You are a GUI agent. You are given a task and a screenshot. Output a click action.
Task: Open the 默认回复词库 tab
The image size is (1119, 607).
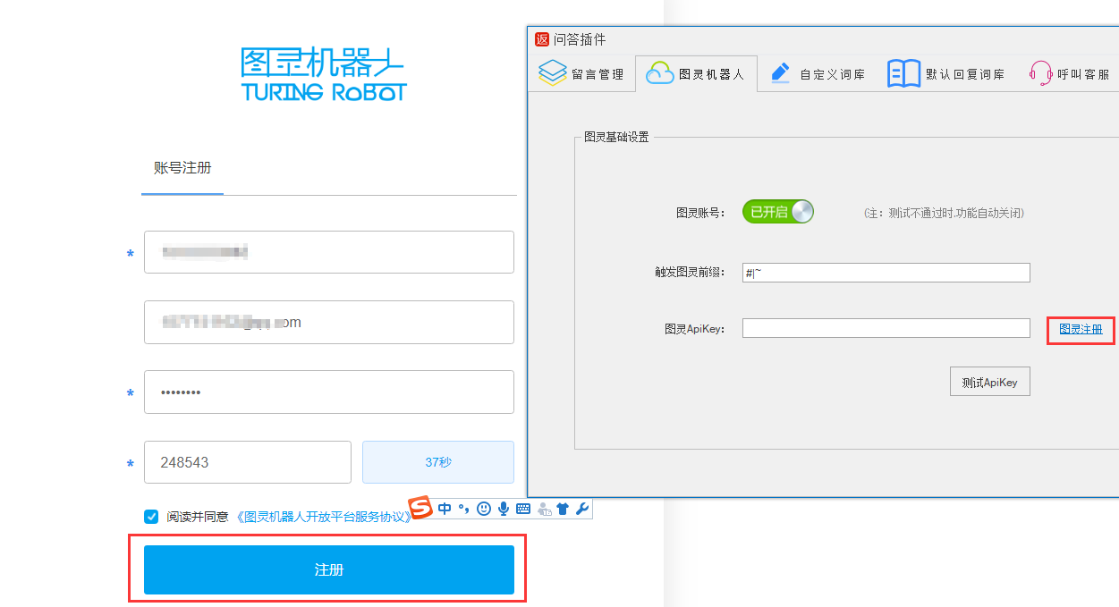(x=946, y=73)
